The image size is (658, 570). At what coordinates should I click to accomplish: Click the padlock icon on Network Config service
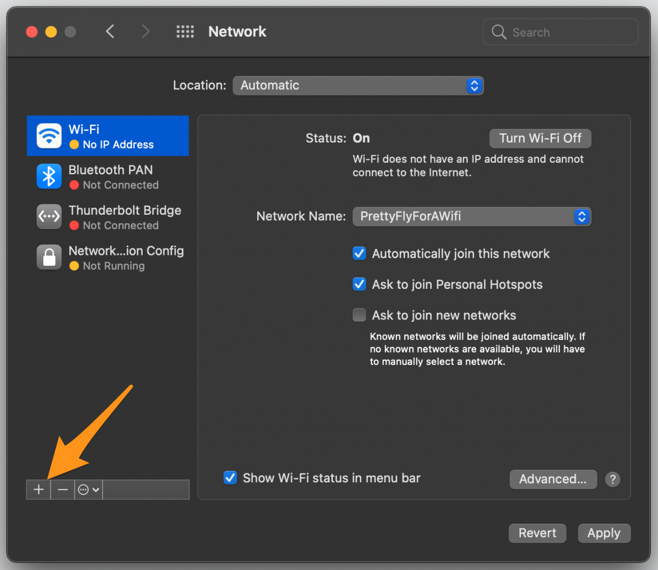[49, 257]
